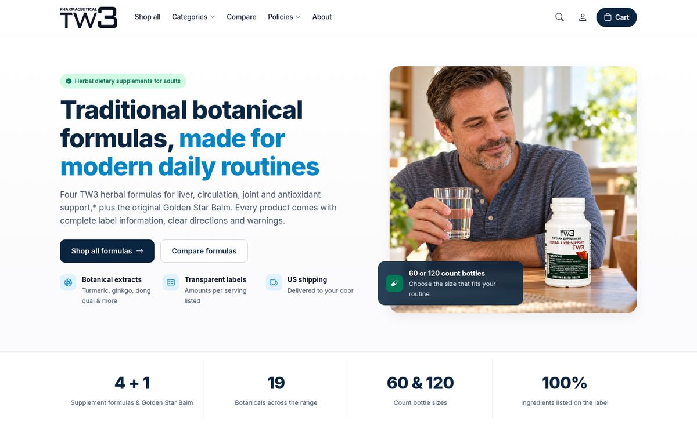Viewport: 697px width, 425px height.
Task: Click the 60 & 120 statistic
Action: point(421,383)
